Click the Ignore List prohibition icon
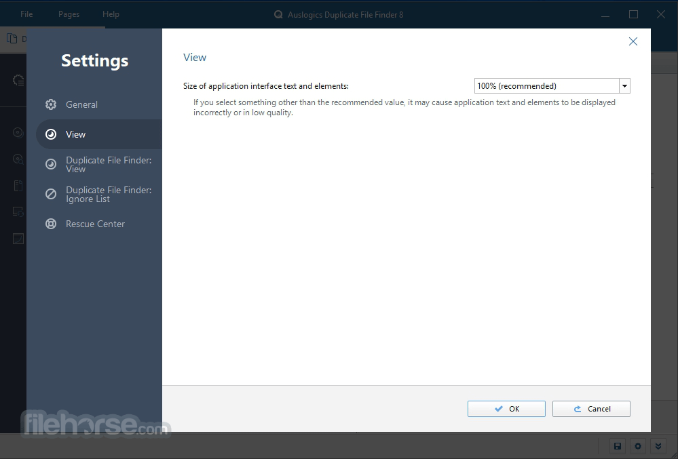Viewport: 678px width, 459px height. (51, 194)
